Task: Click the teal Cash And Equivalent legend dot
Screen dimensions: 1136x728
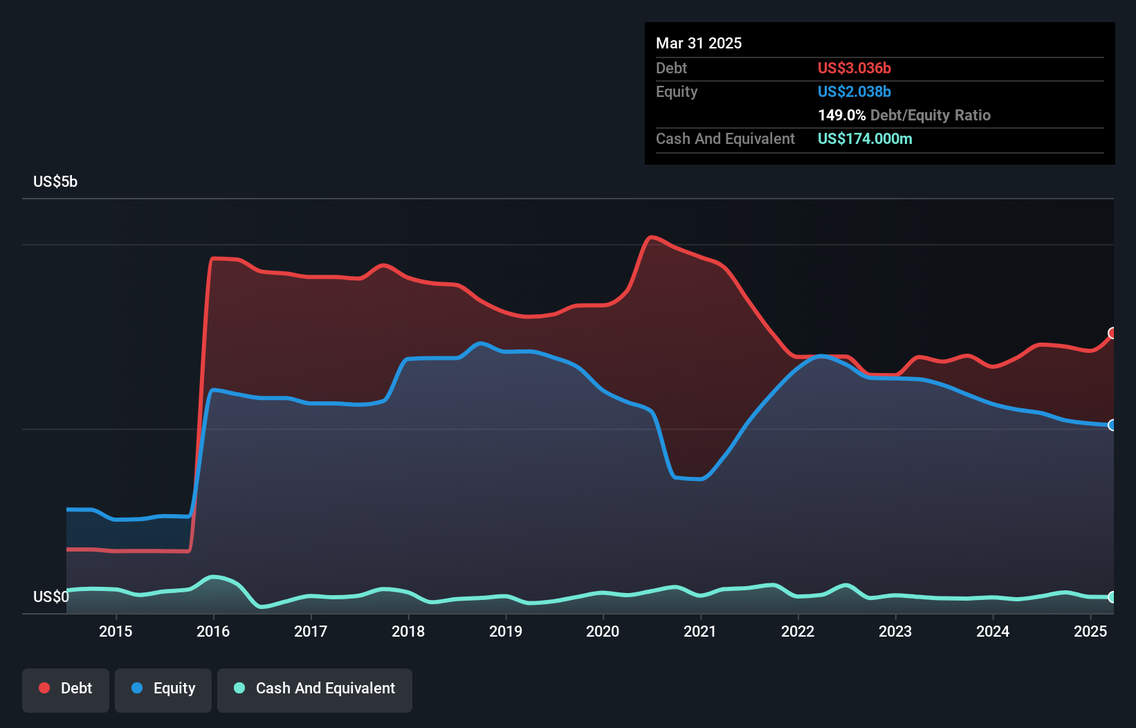Action: coord(239,688)
